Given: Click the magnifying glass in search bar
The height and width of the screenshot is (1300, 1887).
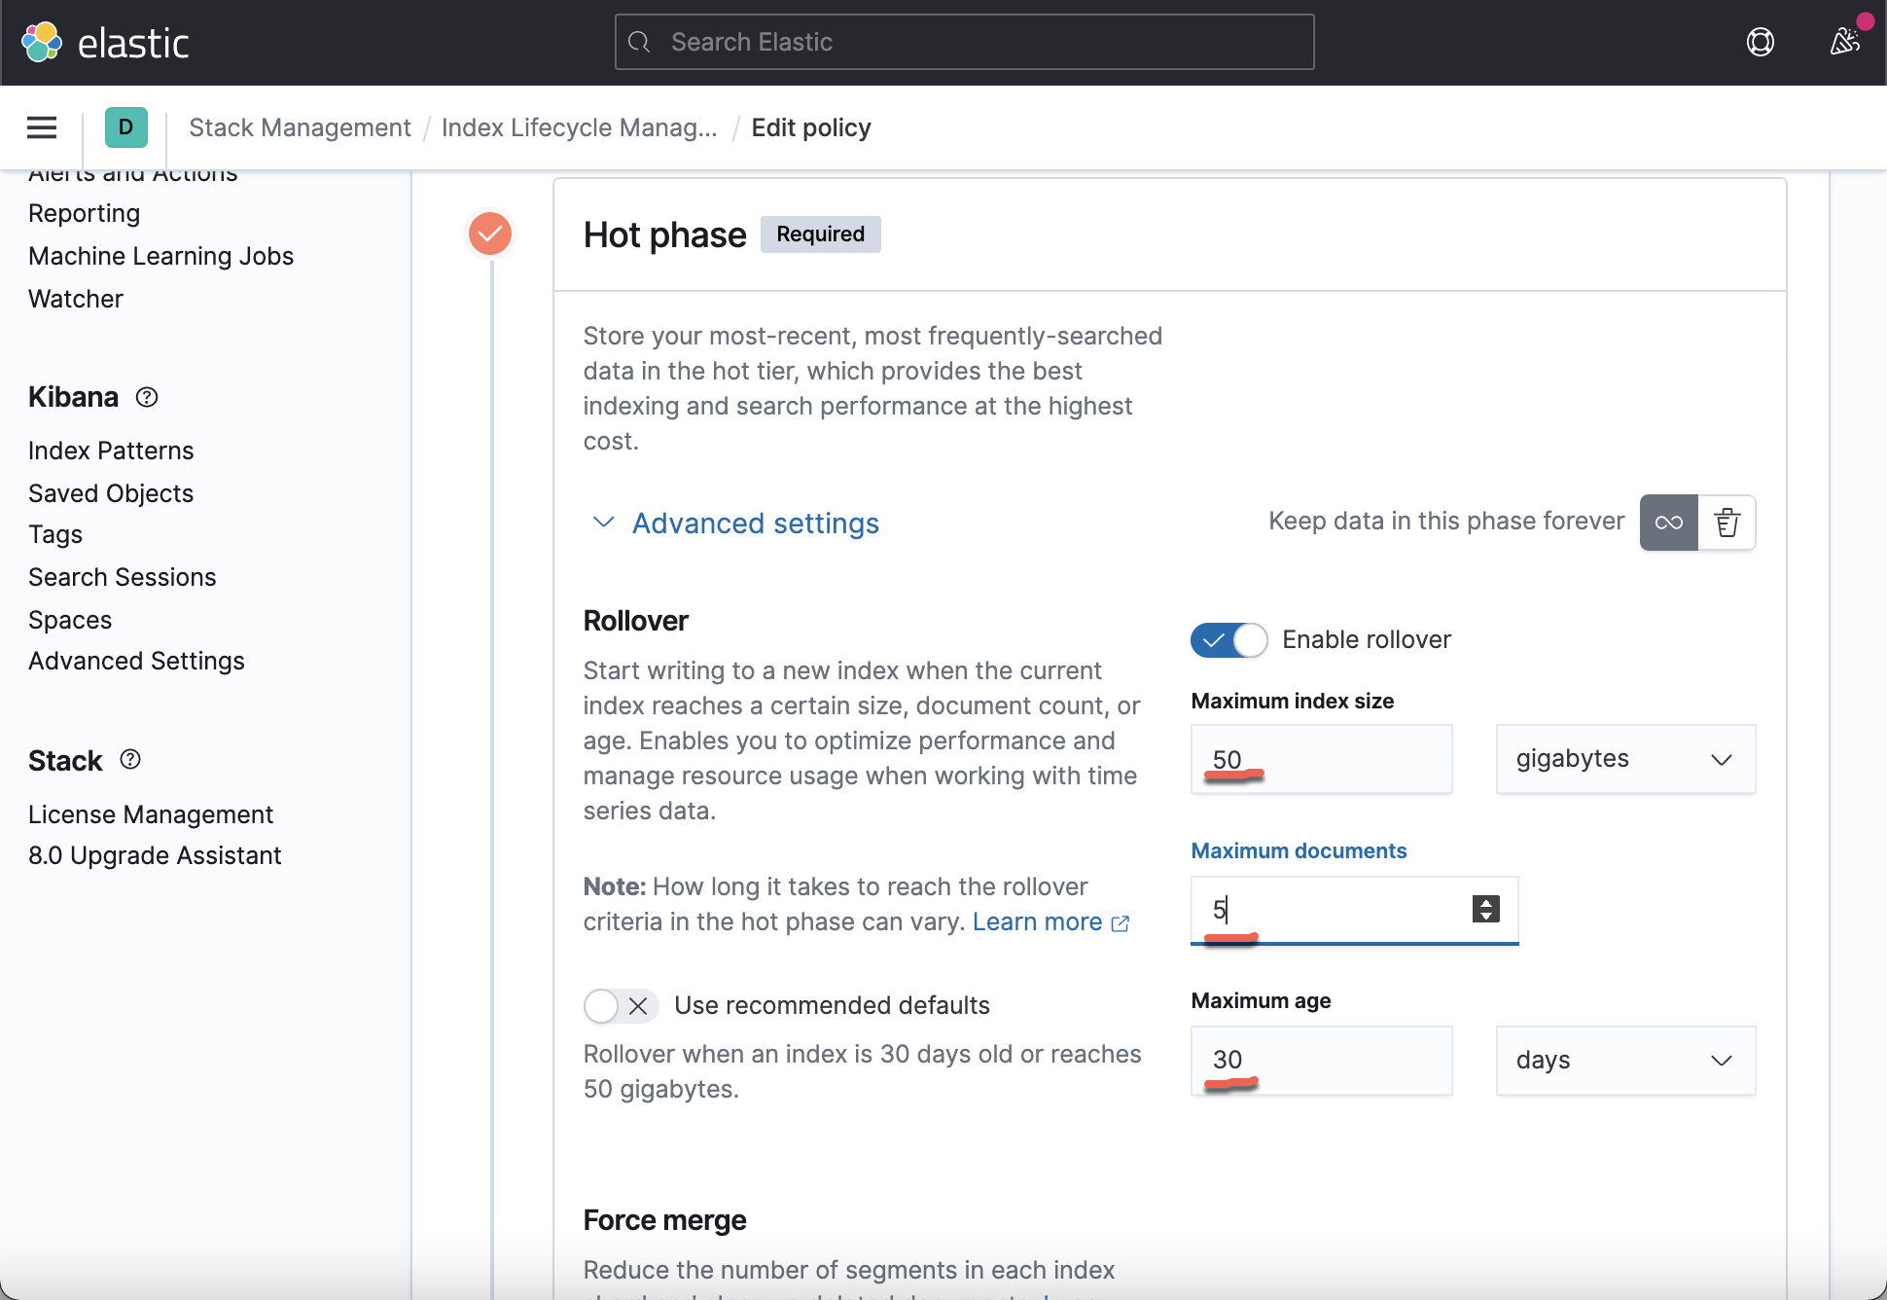Looking at the screenshot, I should pos(640,42).
